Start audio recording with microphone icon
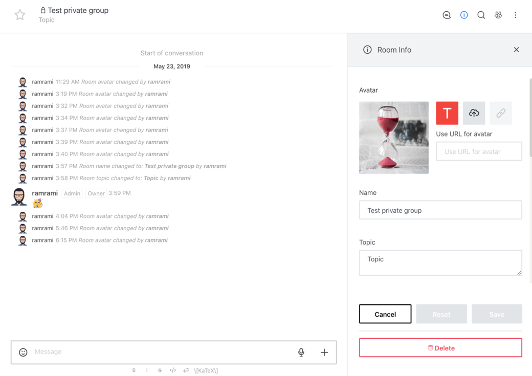 tap(301, 352)
